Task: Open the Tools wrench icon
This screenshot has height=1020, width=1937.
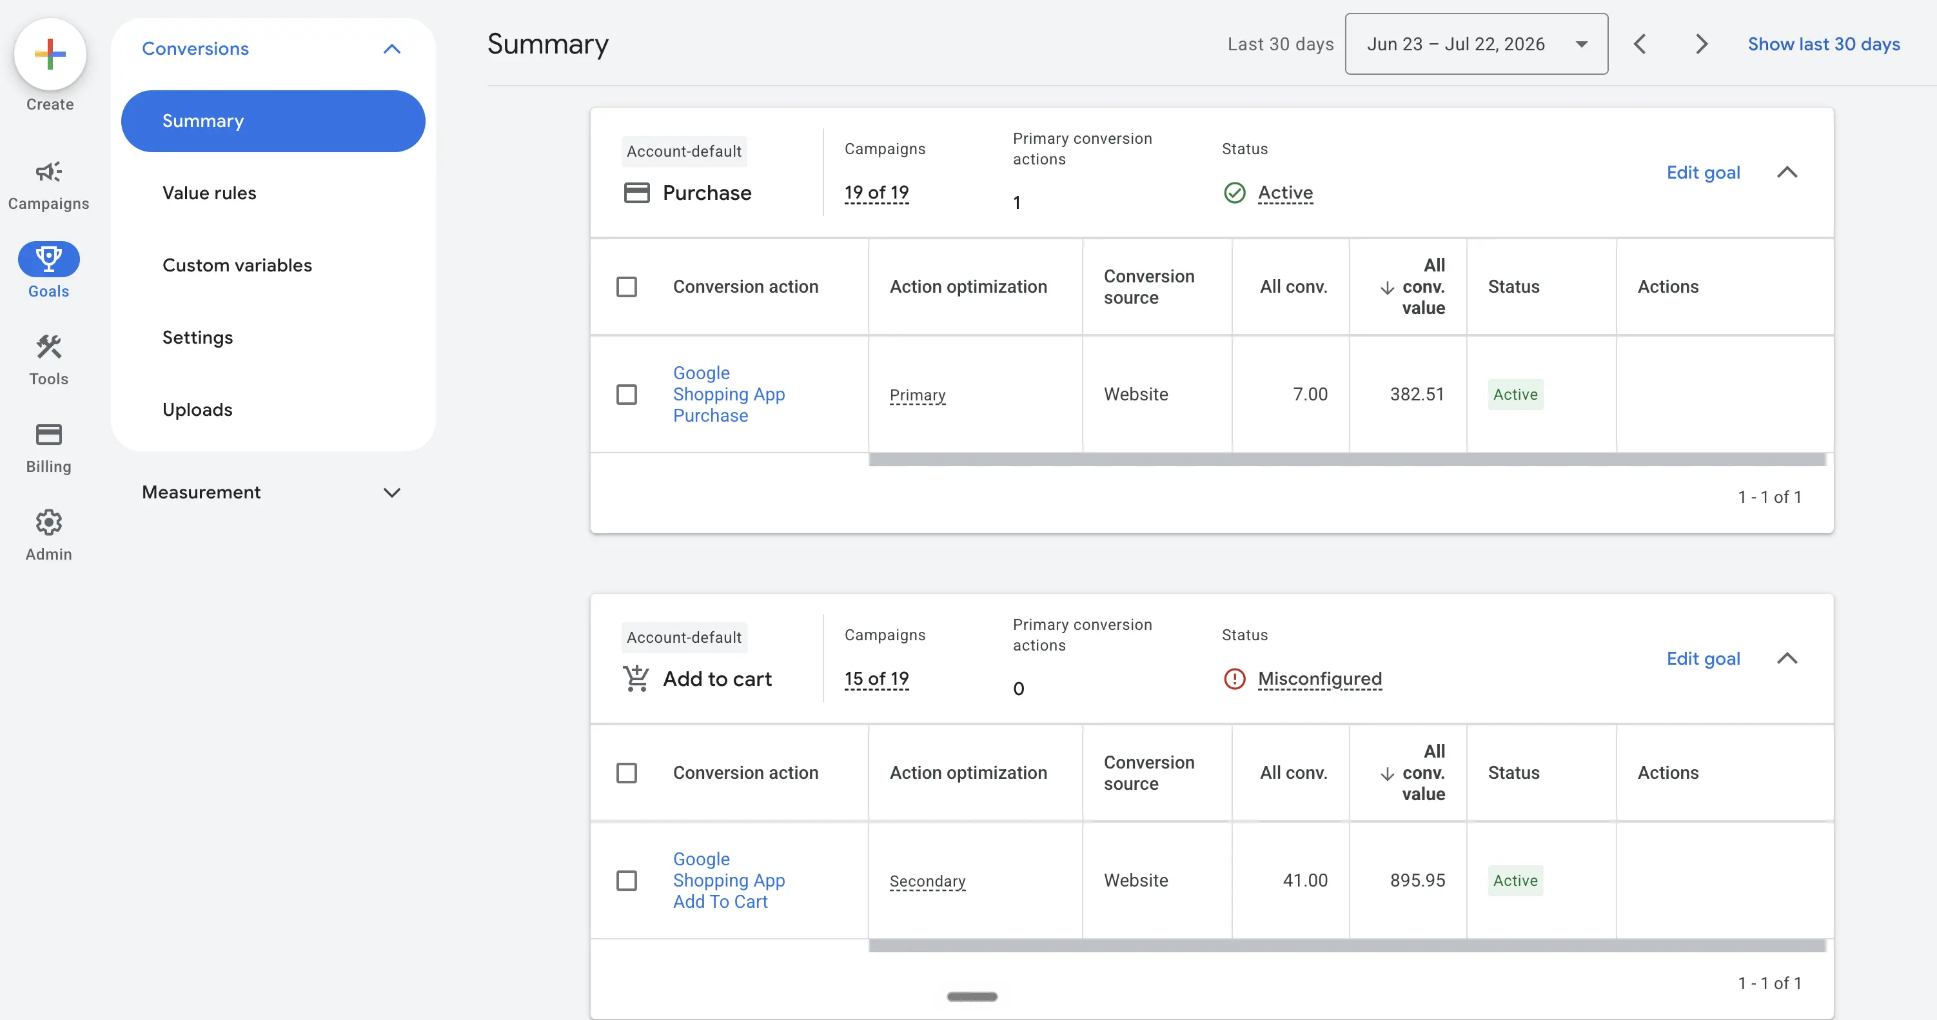Action: click(x=49, y=346)
